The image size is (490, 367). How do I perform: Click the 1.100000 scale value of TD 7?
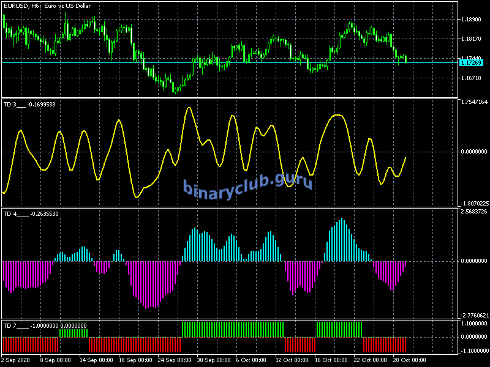click(472, 323)
